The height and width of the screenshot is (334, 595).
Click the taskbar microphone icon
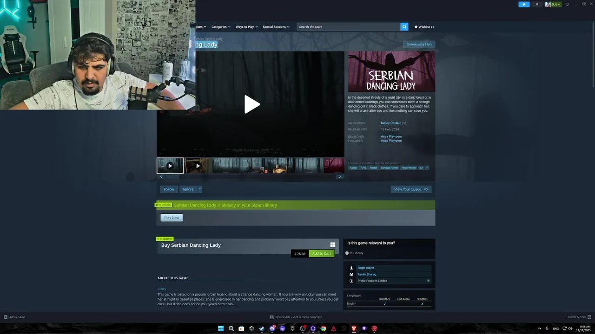(x=547, y=328)
